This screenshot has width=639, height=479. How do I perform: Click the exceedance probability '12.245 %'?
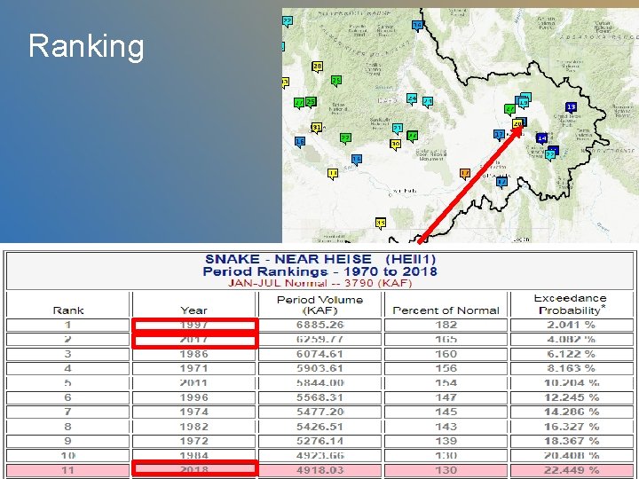click(572, 397)
